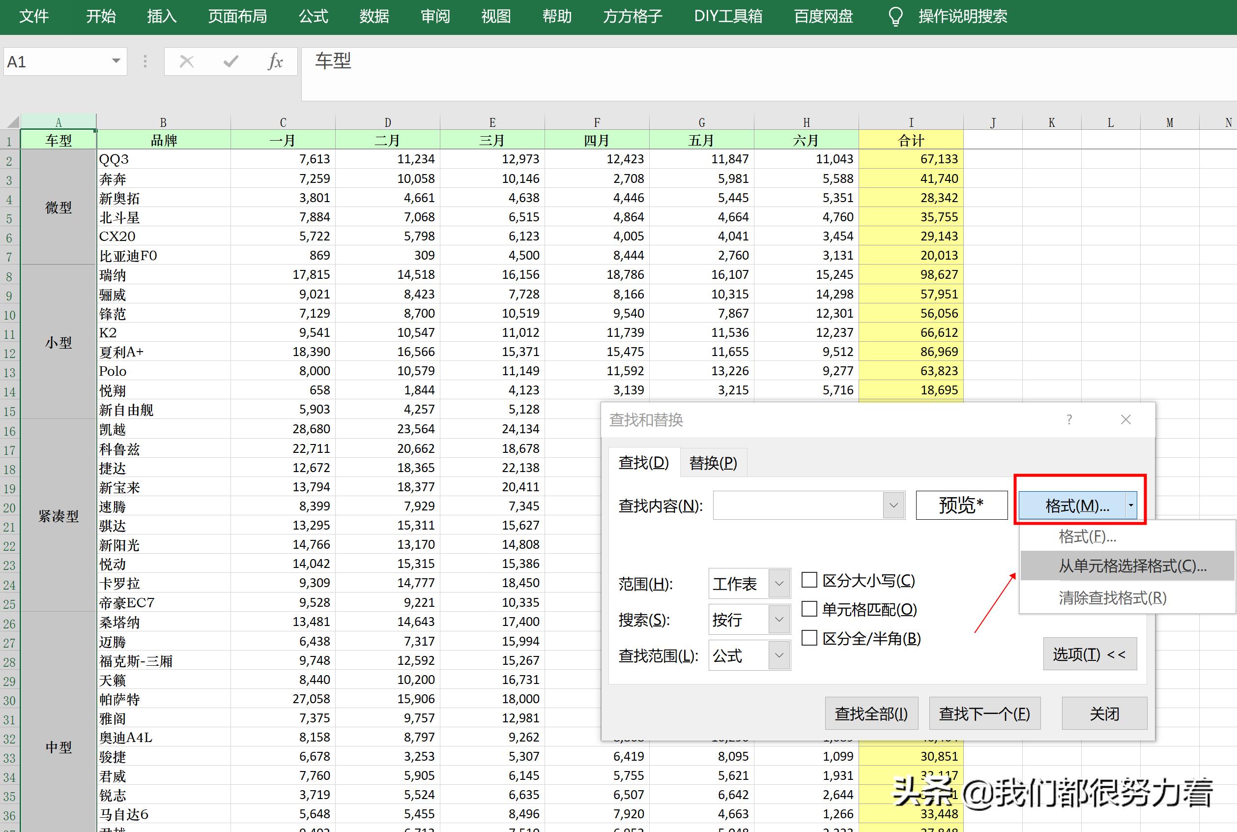This screenshot has height=832, width=1237.
Task: Click the 预览* format preview swatch
Action: pos(961,505)
